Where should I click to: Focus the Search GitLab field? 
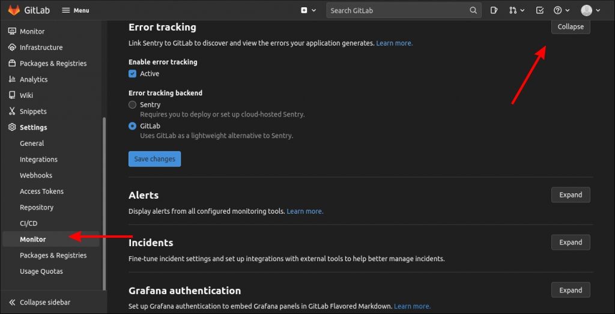click(404, 11)
